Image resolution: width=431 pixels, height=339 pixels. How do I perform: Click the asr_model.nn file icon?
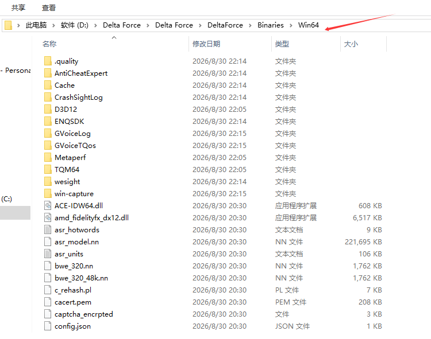[x=48, y=242]
